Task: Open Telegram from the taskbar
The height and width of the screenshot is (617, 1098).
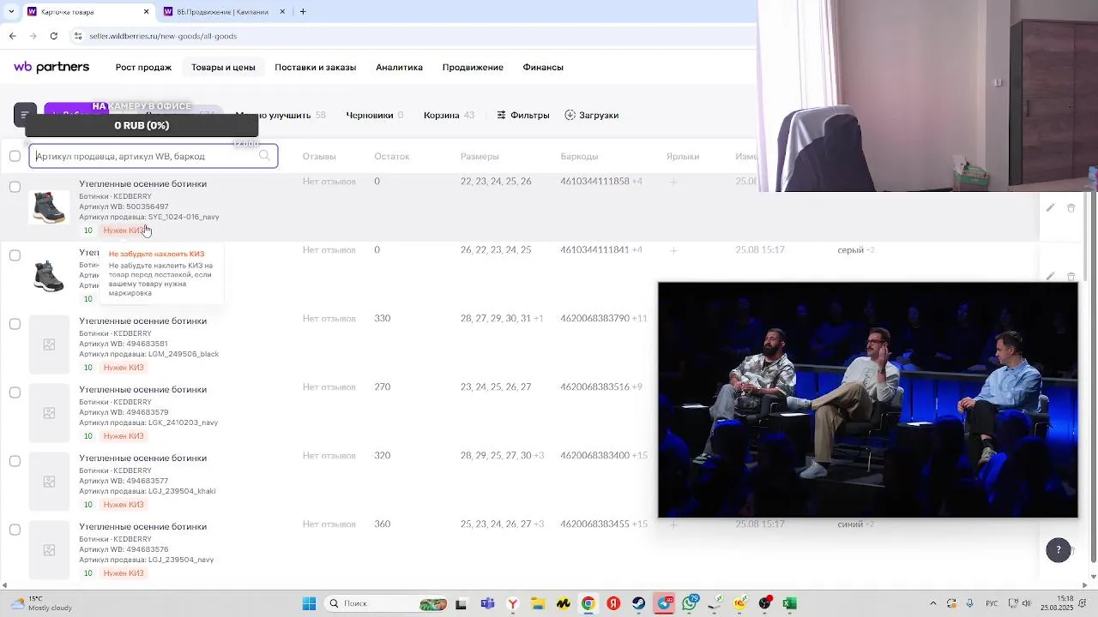Action: (665, 603)
